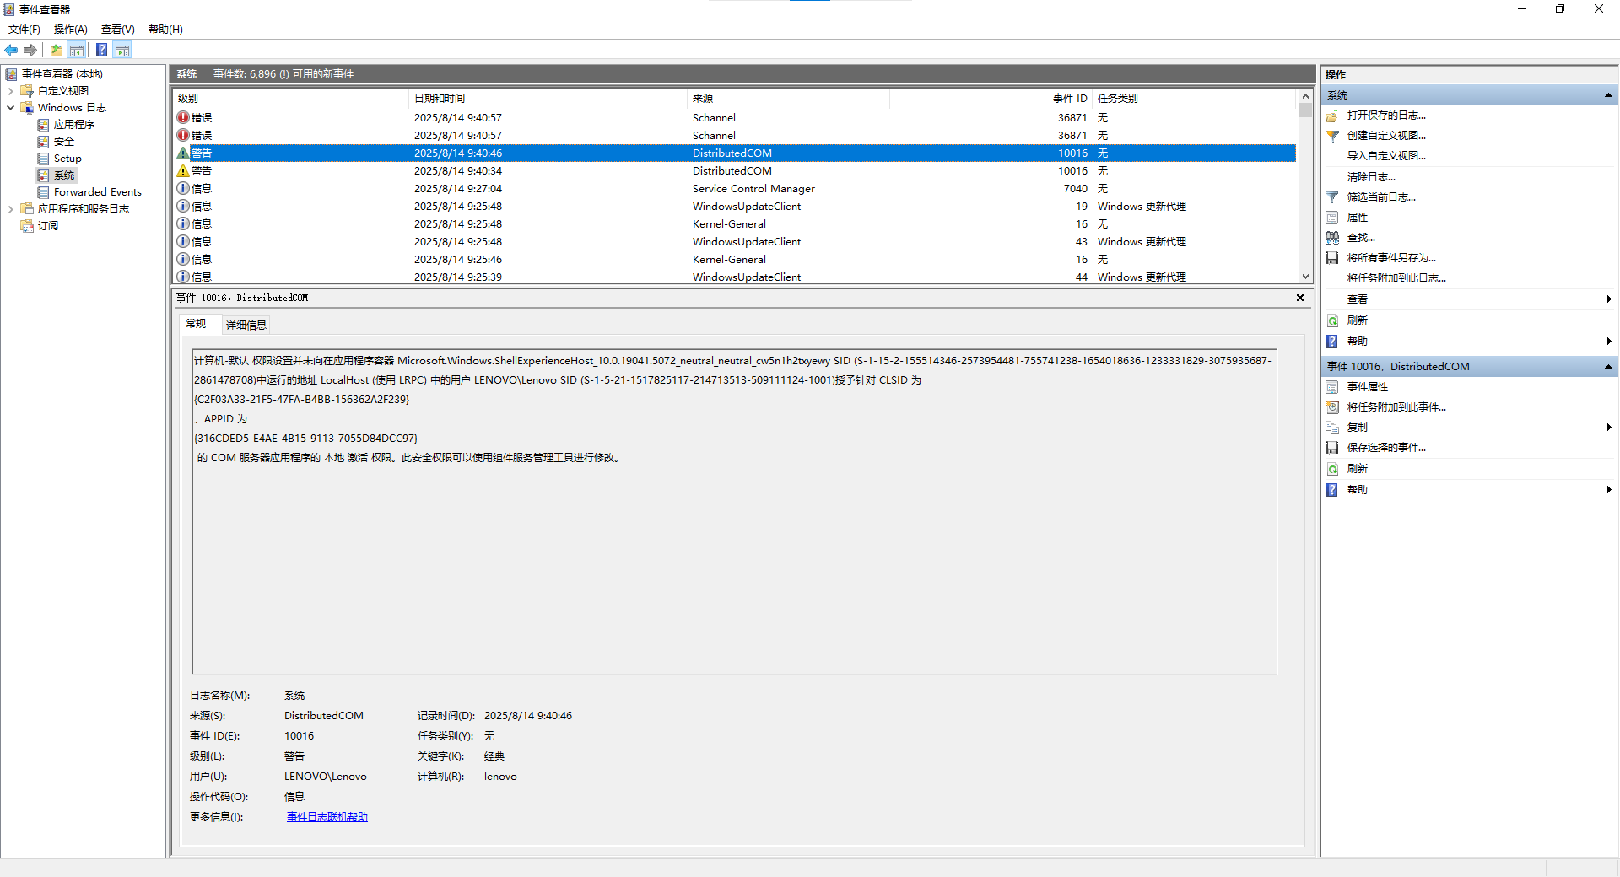Image resolution: width=1620 pixels, height=877 pixels.
Task: Select Subscriptions (订阅) in tree
Action: pyautogui.click(x=48, y=226)
